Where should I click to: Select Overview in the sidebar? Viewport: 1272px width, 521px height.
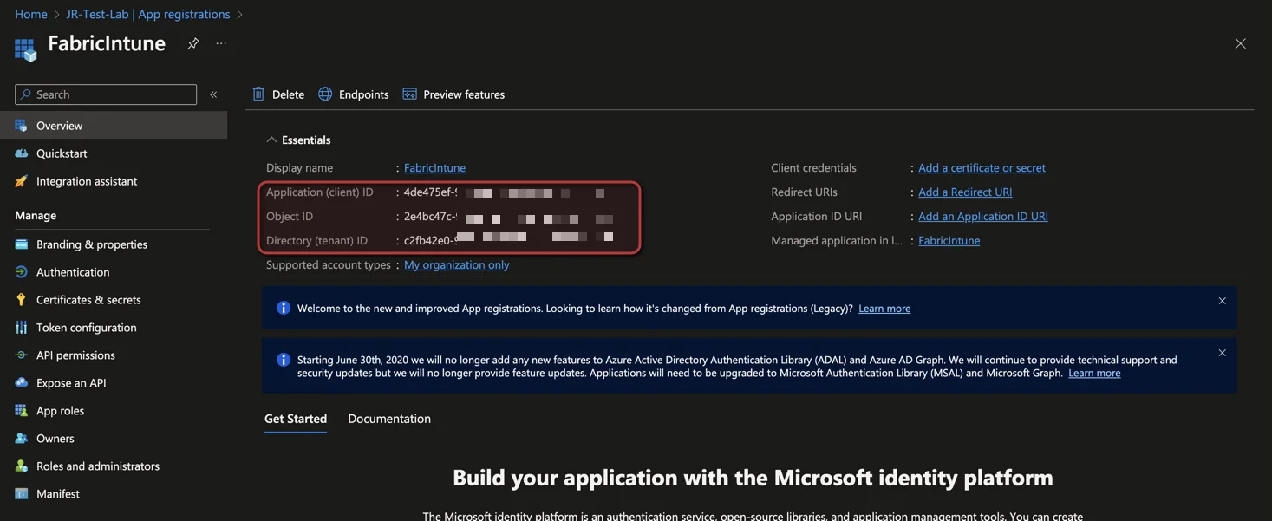point(114,126)
